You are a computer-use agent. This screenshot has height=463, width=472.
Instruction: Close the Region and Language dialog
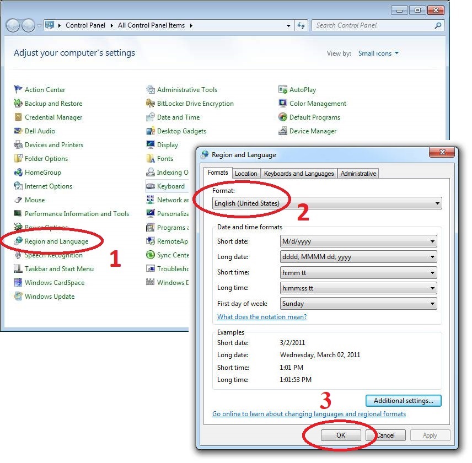442,152
